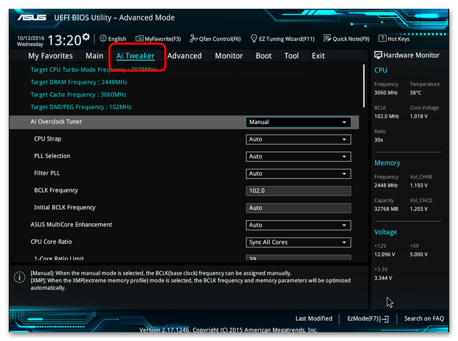The width and height of the screenshot is (458, 341).
Task: Click the Hot Keys question mark icon
Action: (x=382, y=38)
